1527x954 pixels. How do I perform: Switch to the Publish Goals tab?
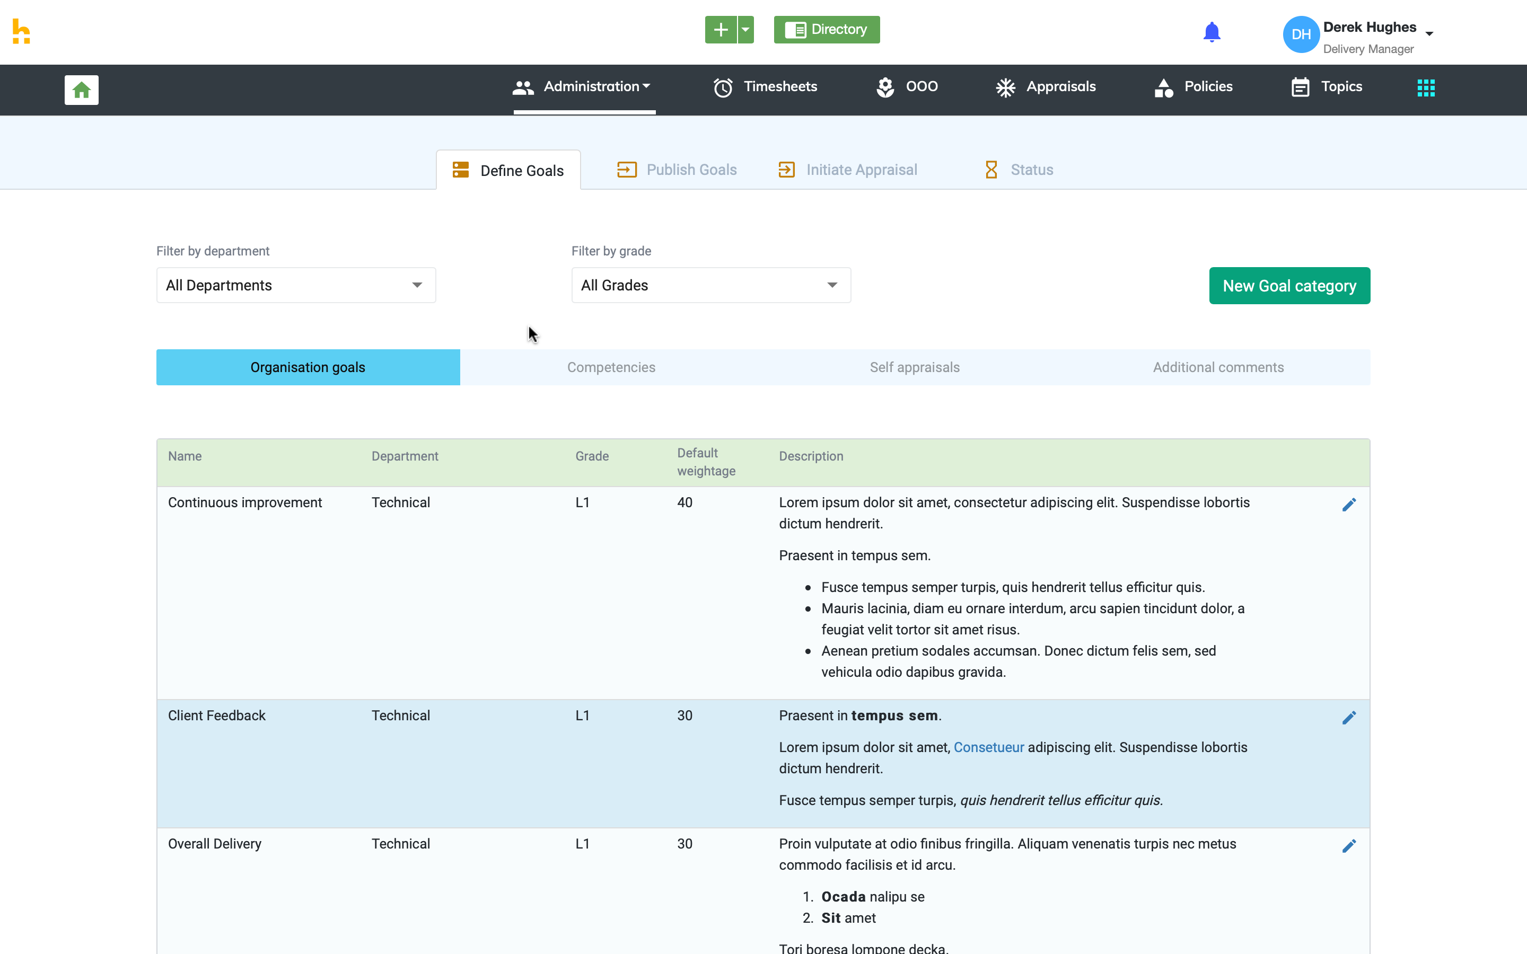click(677, 170)
